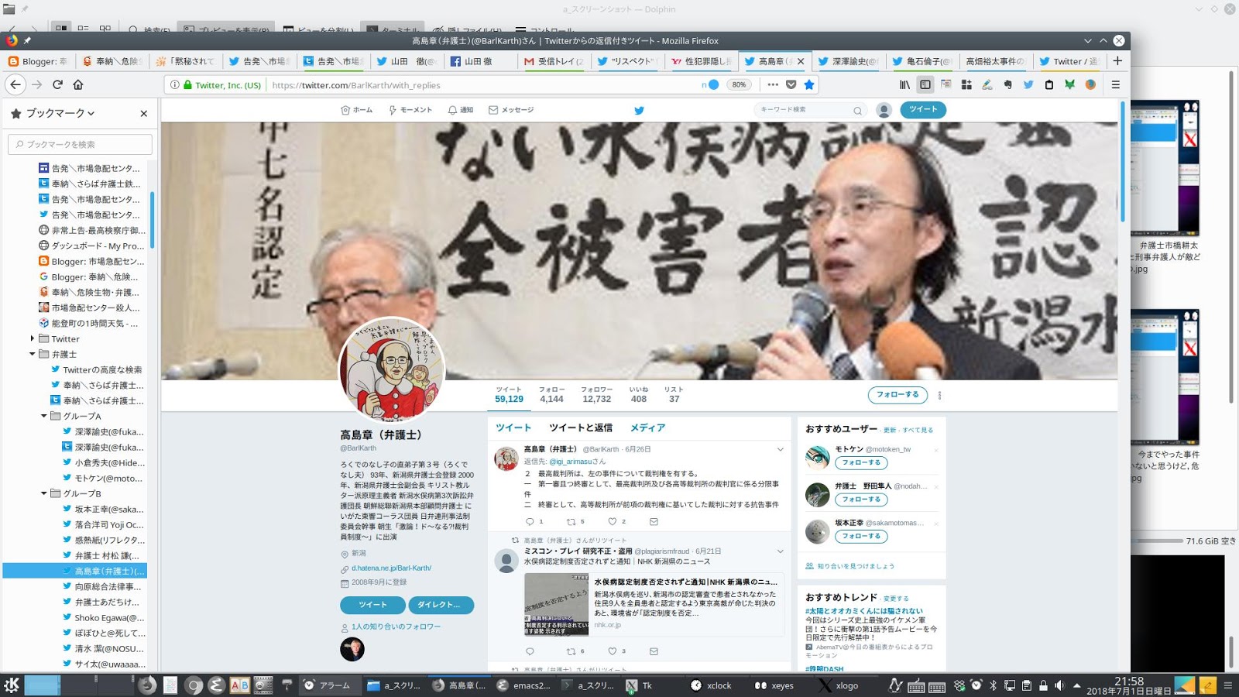Viewport: 1239px width, 697px height.
Task: Bookmark this page with the star icon
Action: [809, 84]
